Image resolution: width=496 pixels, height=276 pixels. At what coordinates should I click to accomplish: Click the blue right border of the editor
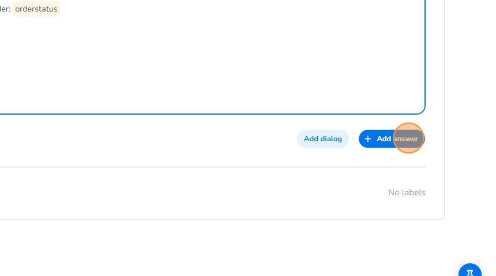425,58
